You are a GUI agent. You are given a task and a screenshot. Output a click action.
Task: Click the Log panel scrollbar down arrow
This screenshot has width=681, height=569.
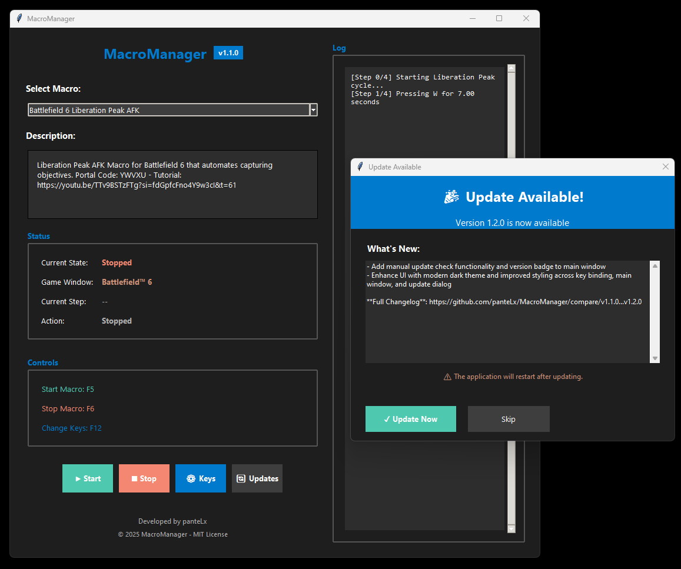pyautogui.click(x=511, y=528)
